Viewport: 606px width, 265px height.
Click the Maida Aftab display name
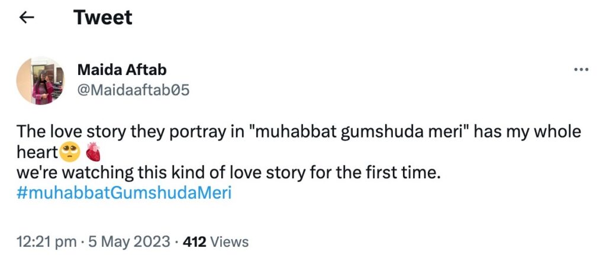coord(122,70)
